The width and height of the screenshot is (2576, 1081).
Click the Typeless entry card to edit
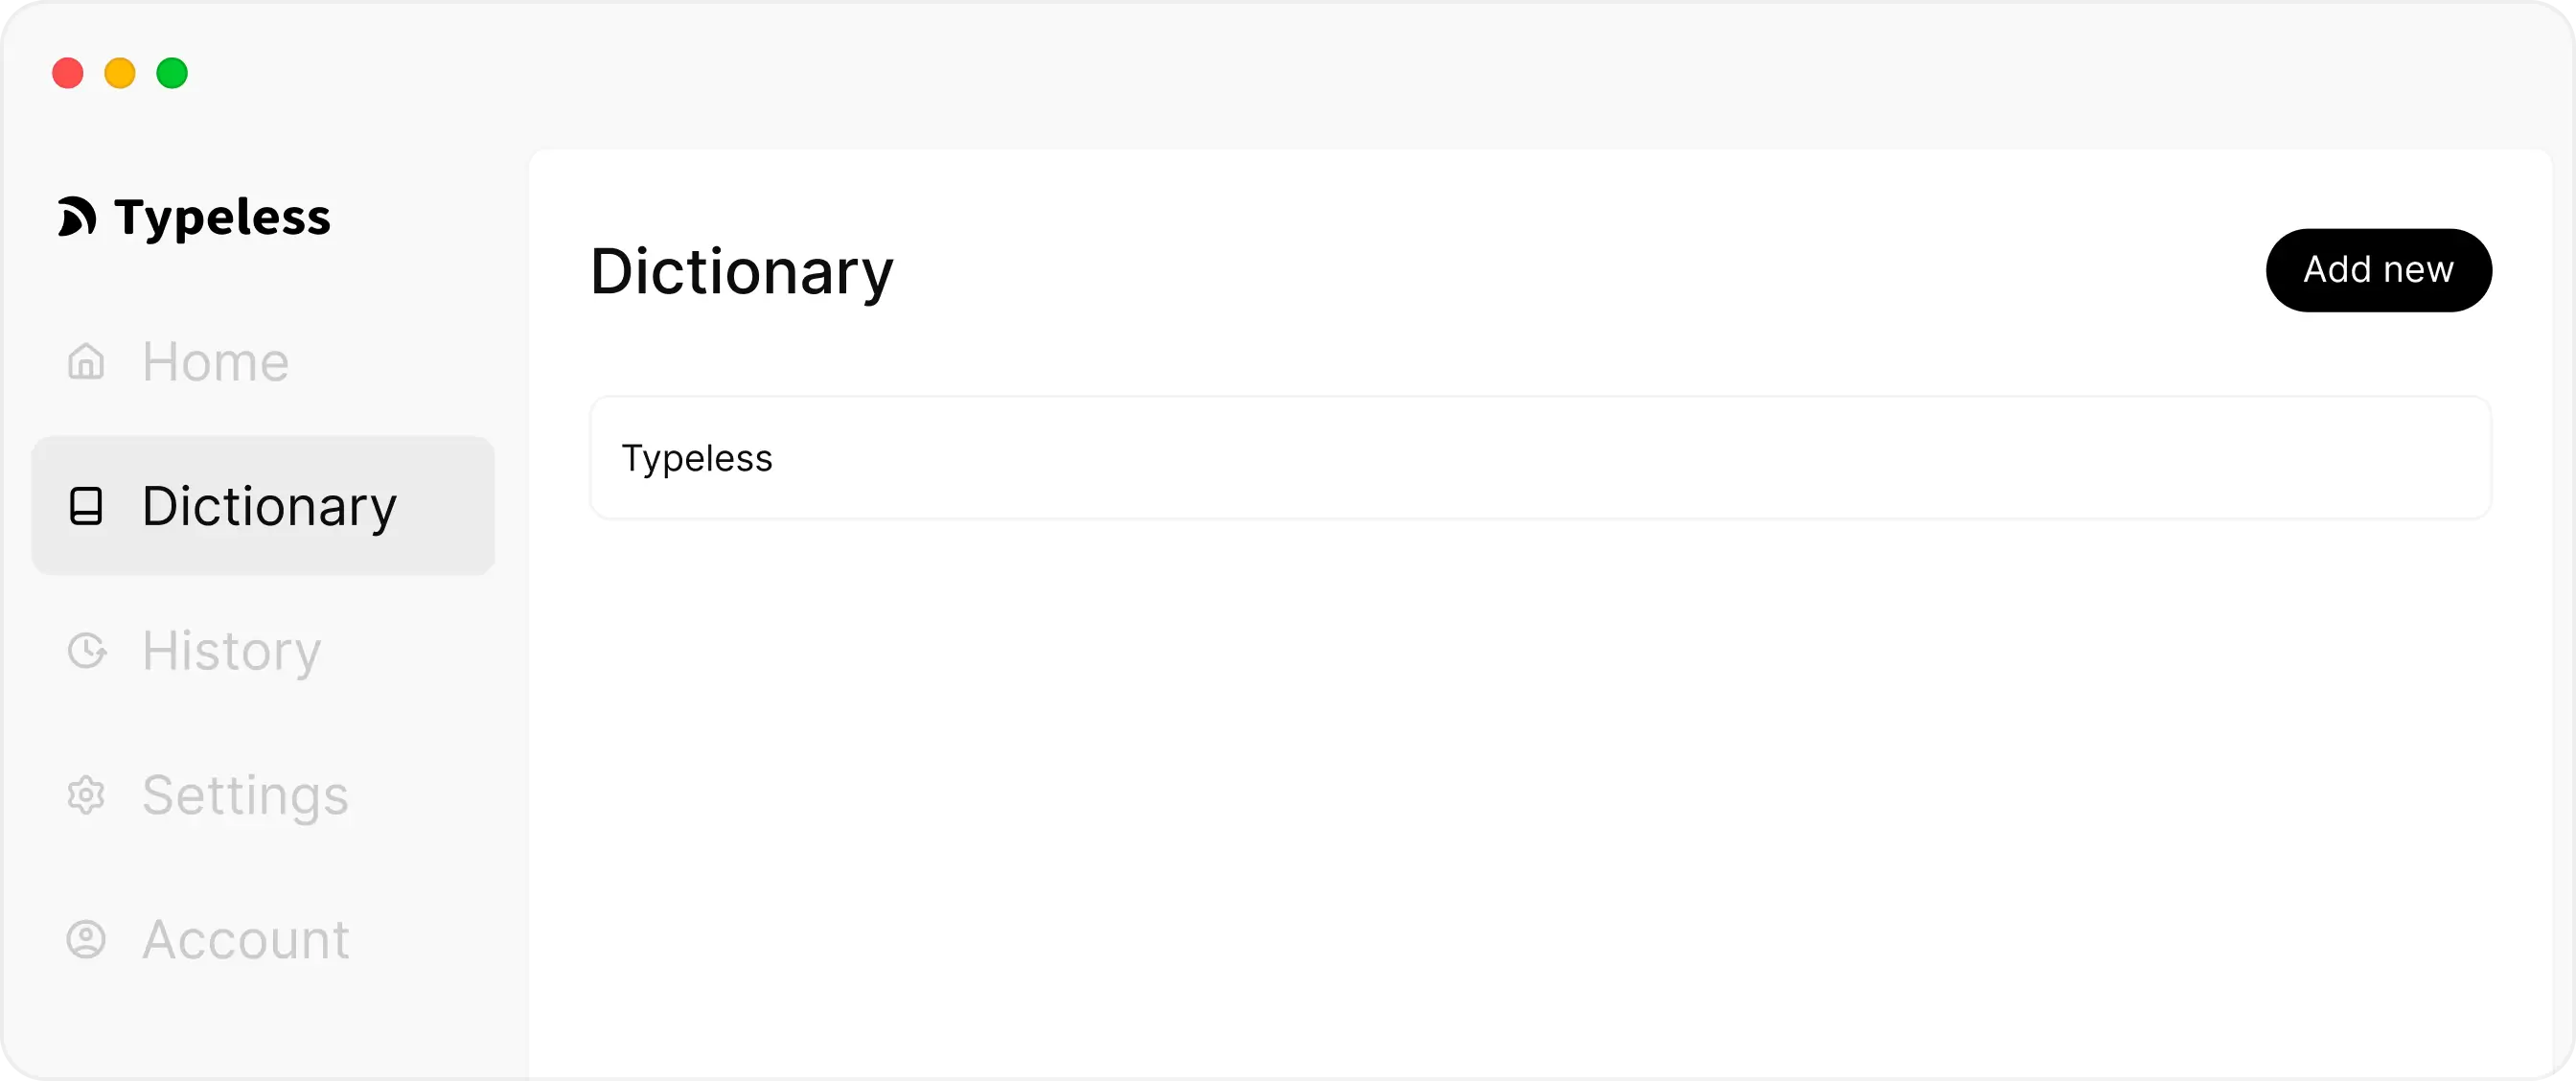[x=1540, y=457]
